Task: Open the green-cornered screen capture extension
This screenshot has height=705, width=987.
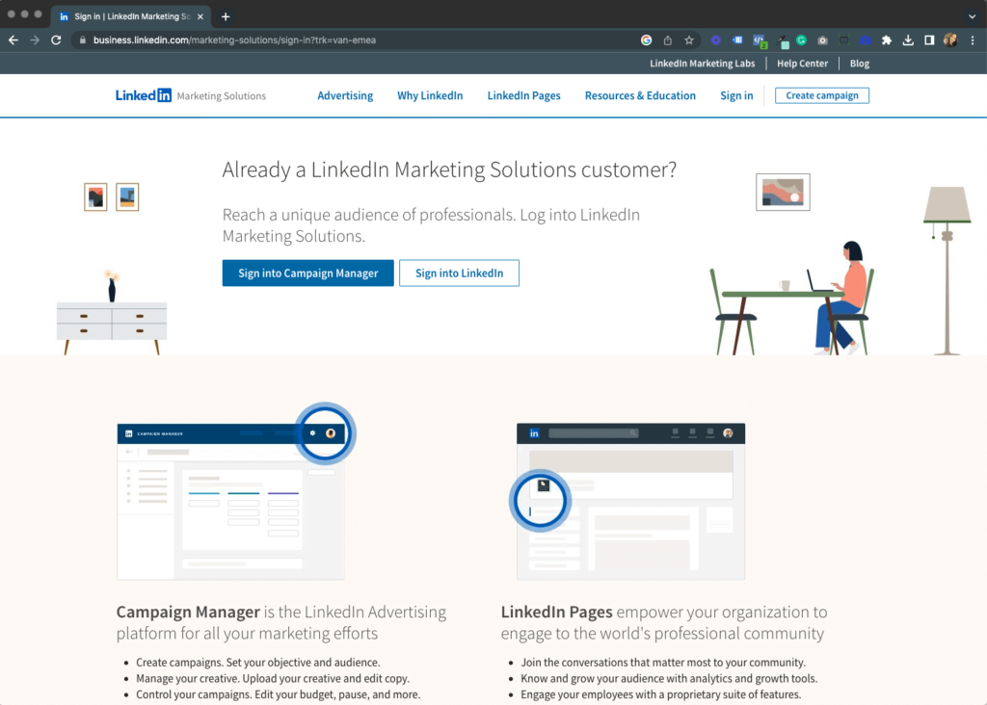Action: coord(844,40)
